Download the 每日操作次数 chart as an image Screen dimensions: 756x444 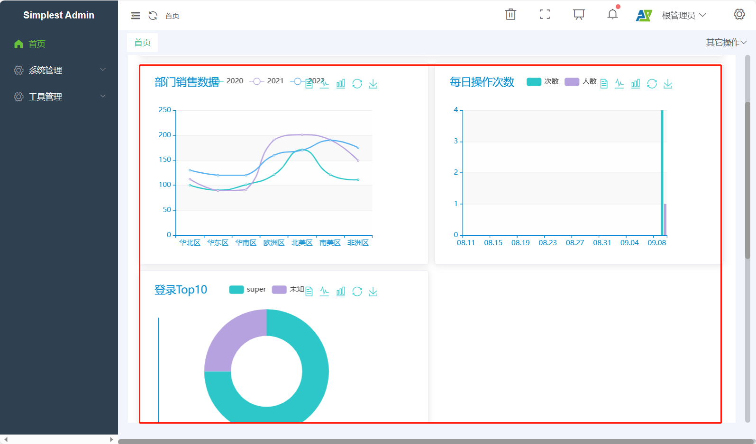pyautogui.click(x=668, y=84)
